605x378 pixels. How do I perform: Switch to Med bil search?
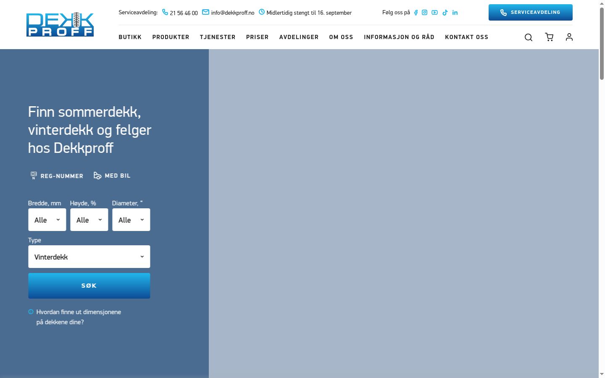(x=112, y=176)
